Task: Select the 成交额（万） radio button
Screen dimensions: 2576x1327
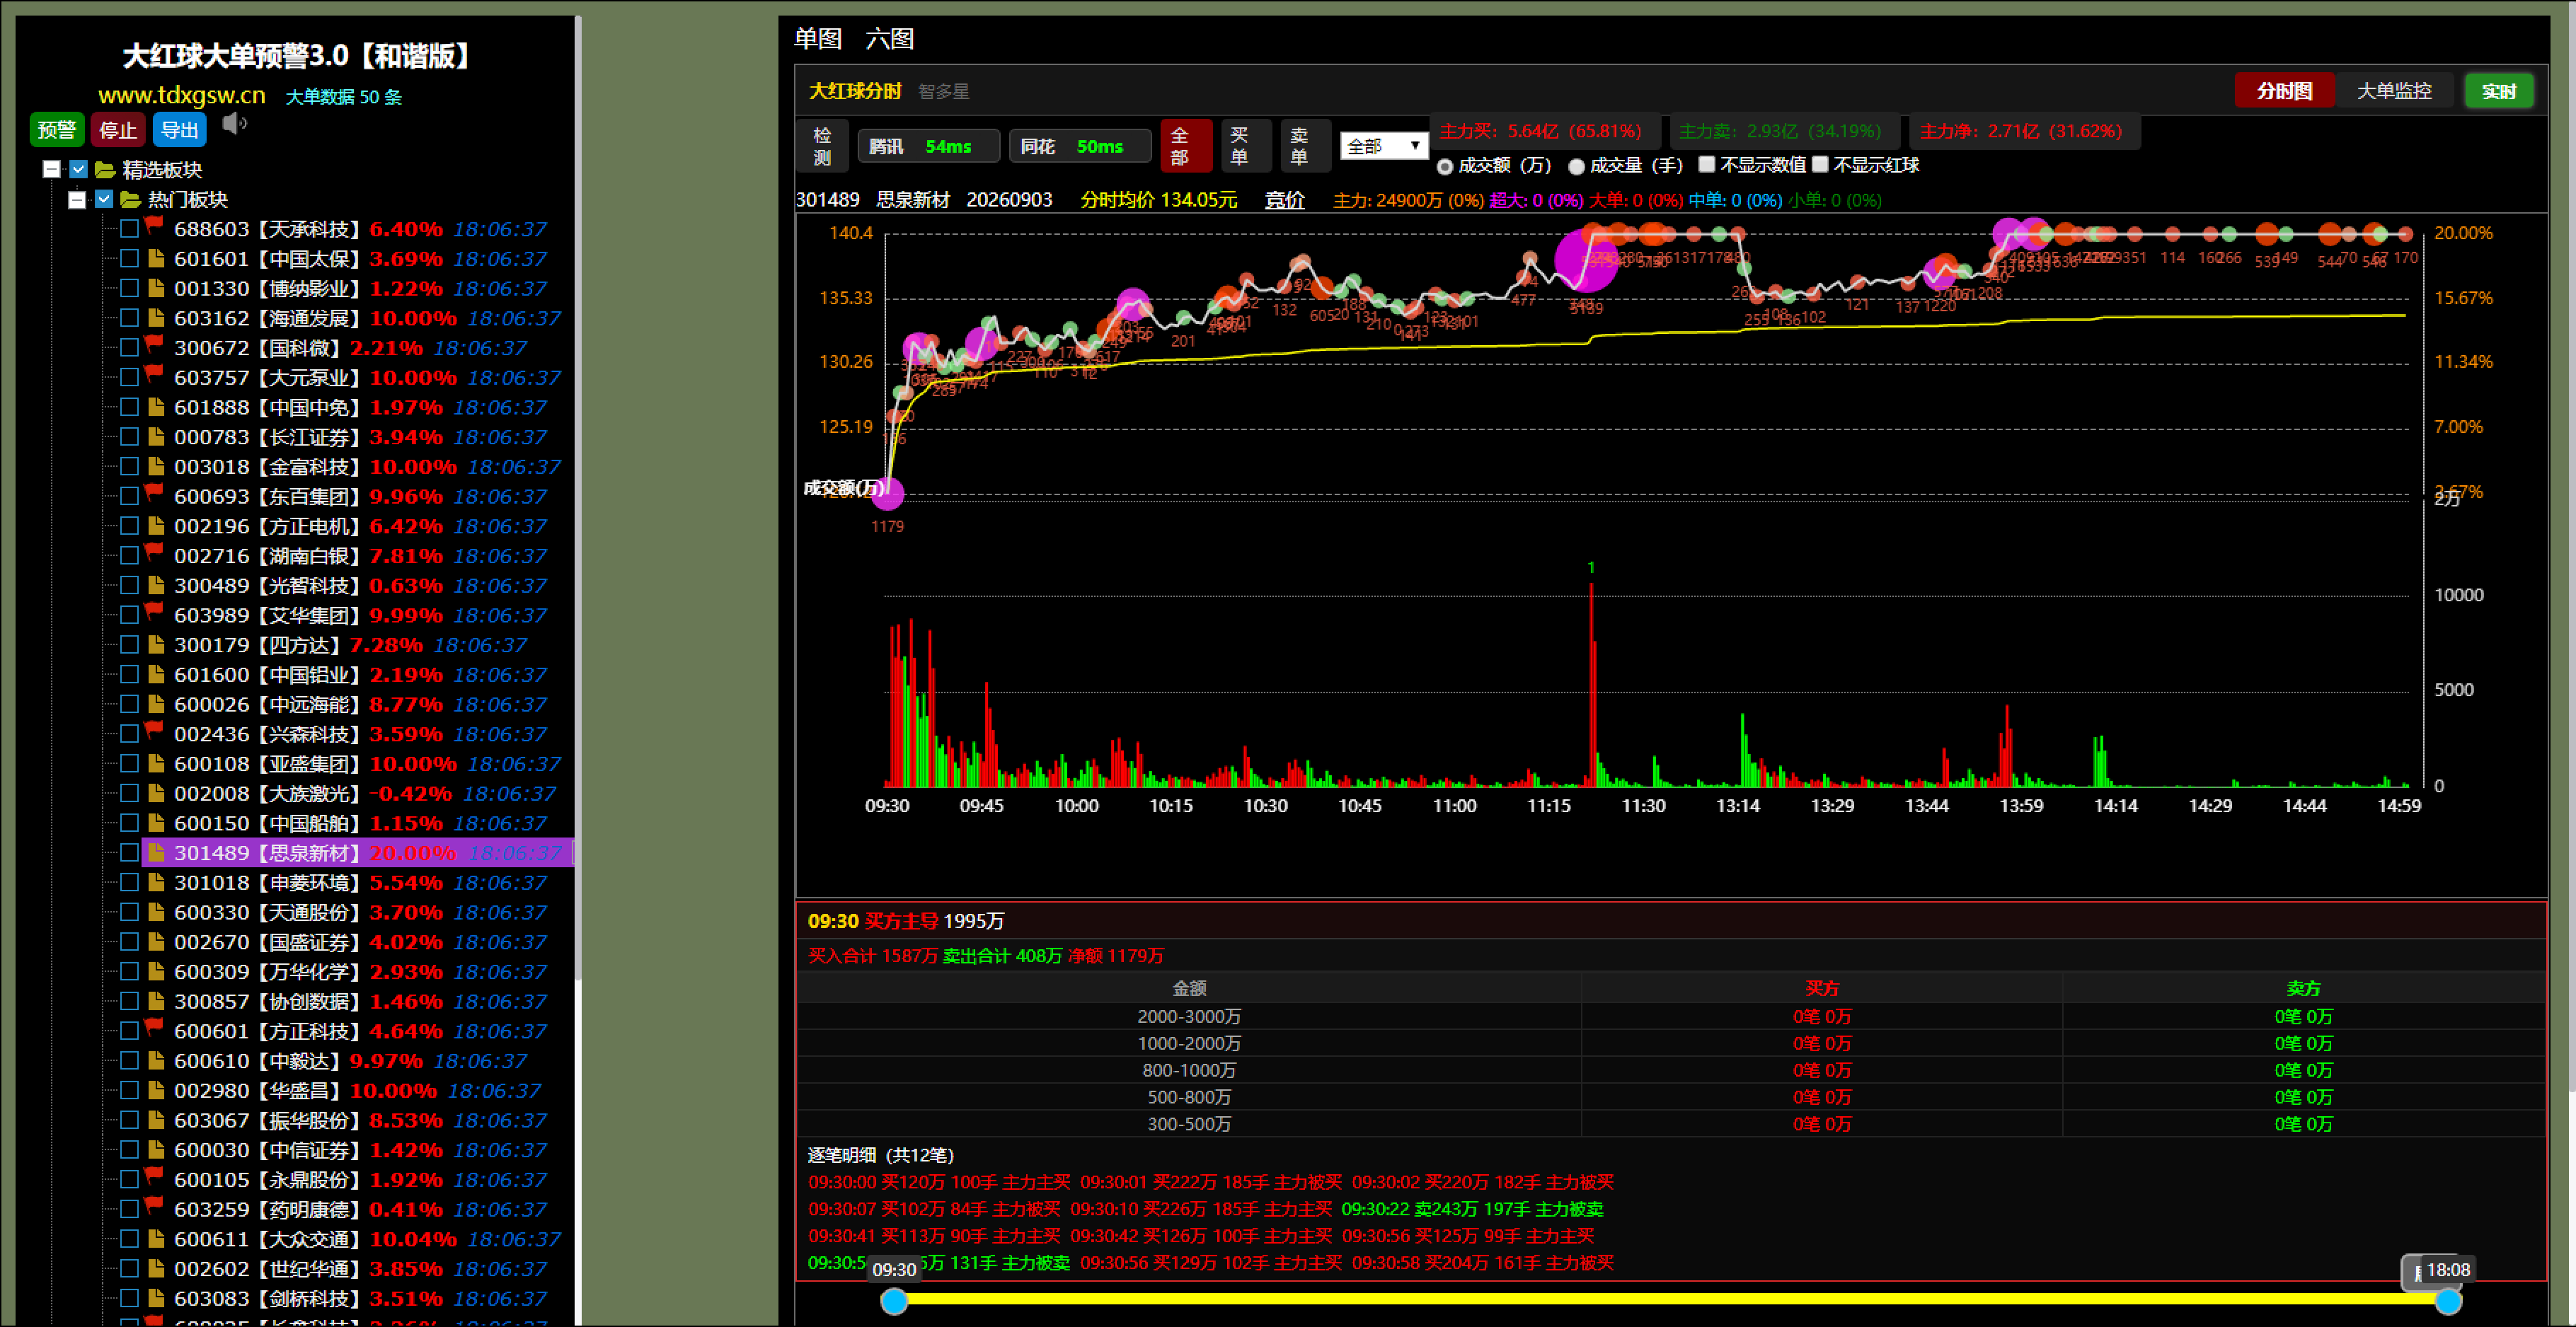Action: click(x=1445, y=166)
